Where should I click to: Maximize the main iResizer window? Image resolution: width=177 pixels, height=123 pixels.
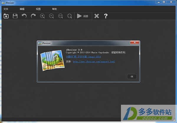164,2
